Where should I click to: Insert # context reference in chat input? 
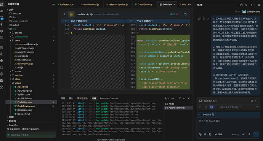[205, 134]
